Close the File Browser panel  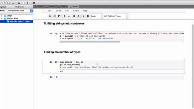click(2, 7)
